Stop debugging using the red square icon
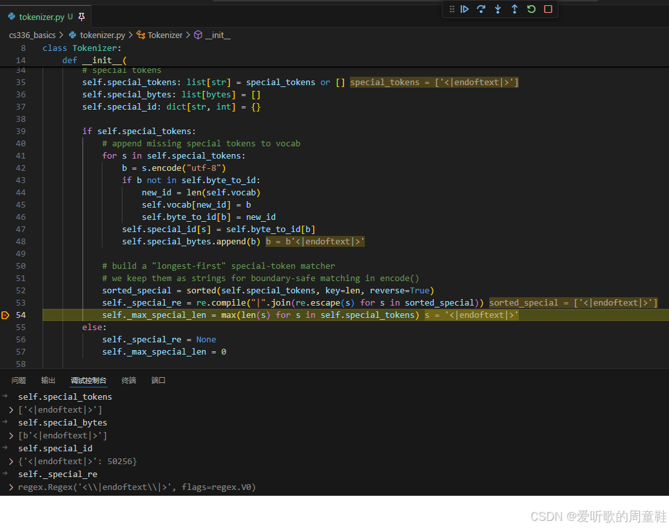Image resolution: width=669 pixels, height=528 pixels. tap(548, 9)
